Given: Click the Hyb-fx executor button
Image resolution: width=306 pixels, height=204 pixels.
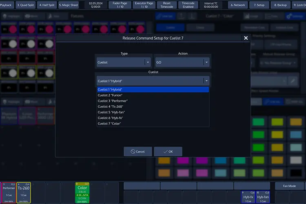Looking at the screenshot, I should [x=248, y=197].
